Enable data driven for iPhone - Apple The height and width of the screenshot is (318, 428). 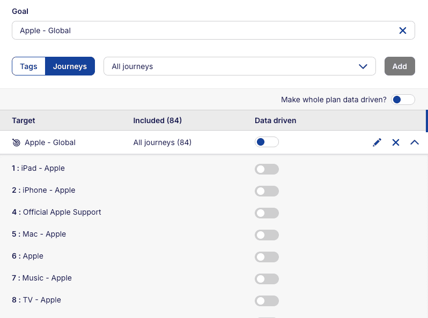point(267,191)
